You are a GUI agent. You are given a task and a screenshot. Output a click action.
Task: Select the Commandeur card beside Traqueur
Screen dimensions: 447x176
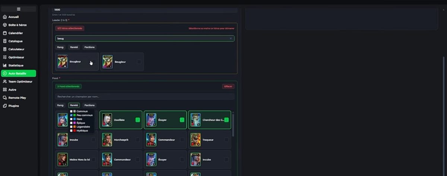click(166, 140)
